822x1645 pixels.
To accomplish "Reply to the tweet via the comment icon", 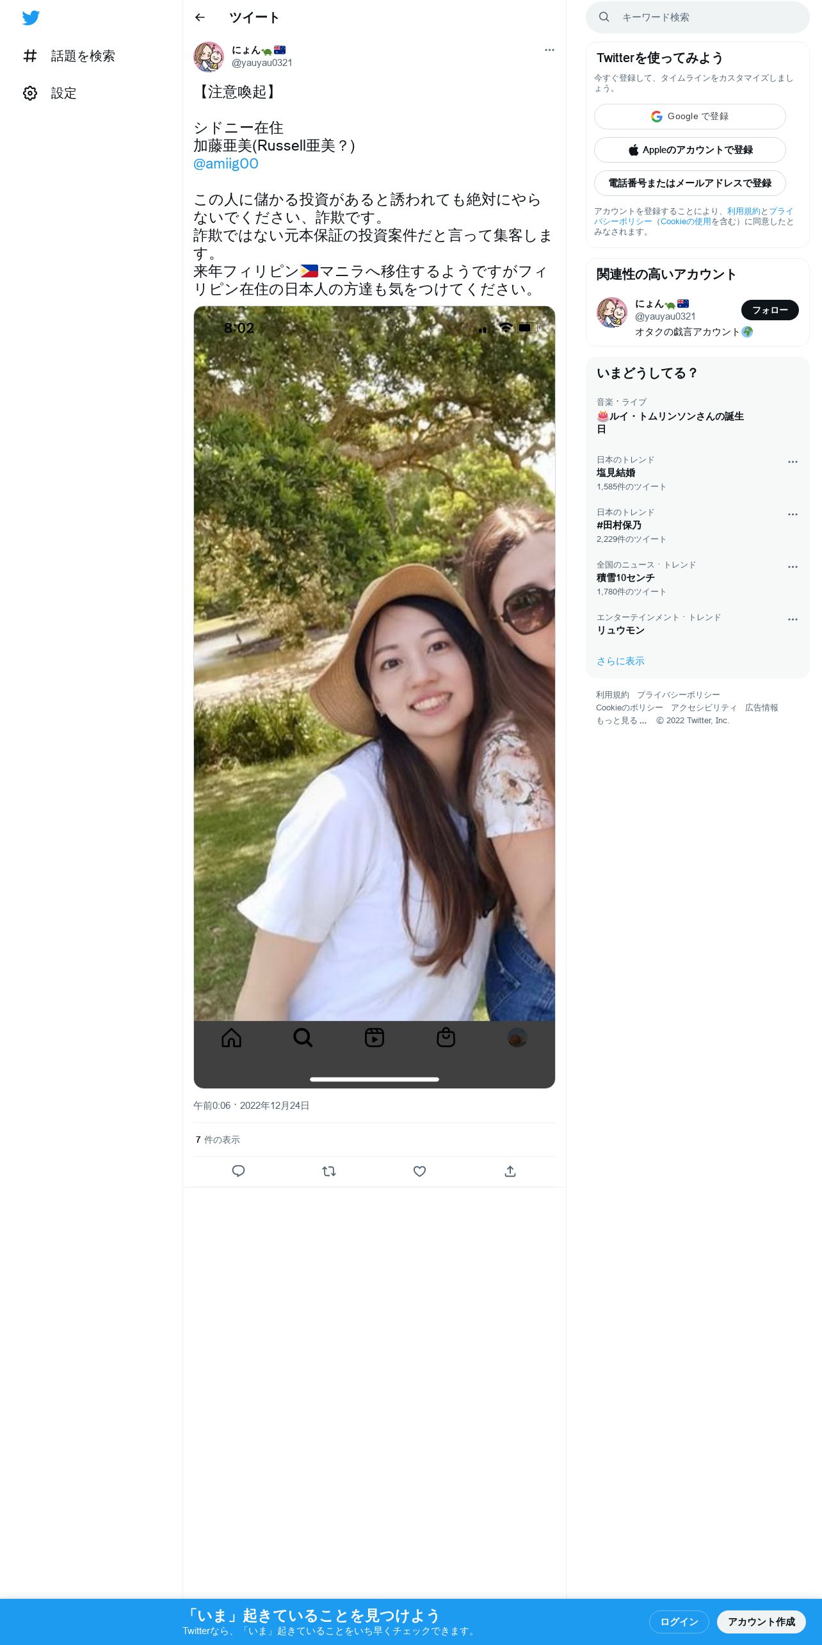I will point(238,1171).
